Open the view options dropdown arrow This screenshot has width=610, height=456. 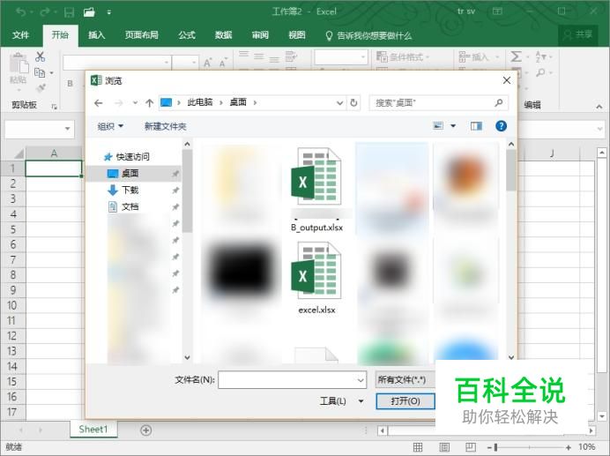point(453,126)
